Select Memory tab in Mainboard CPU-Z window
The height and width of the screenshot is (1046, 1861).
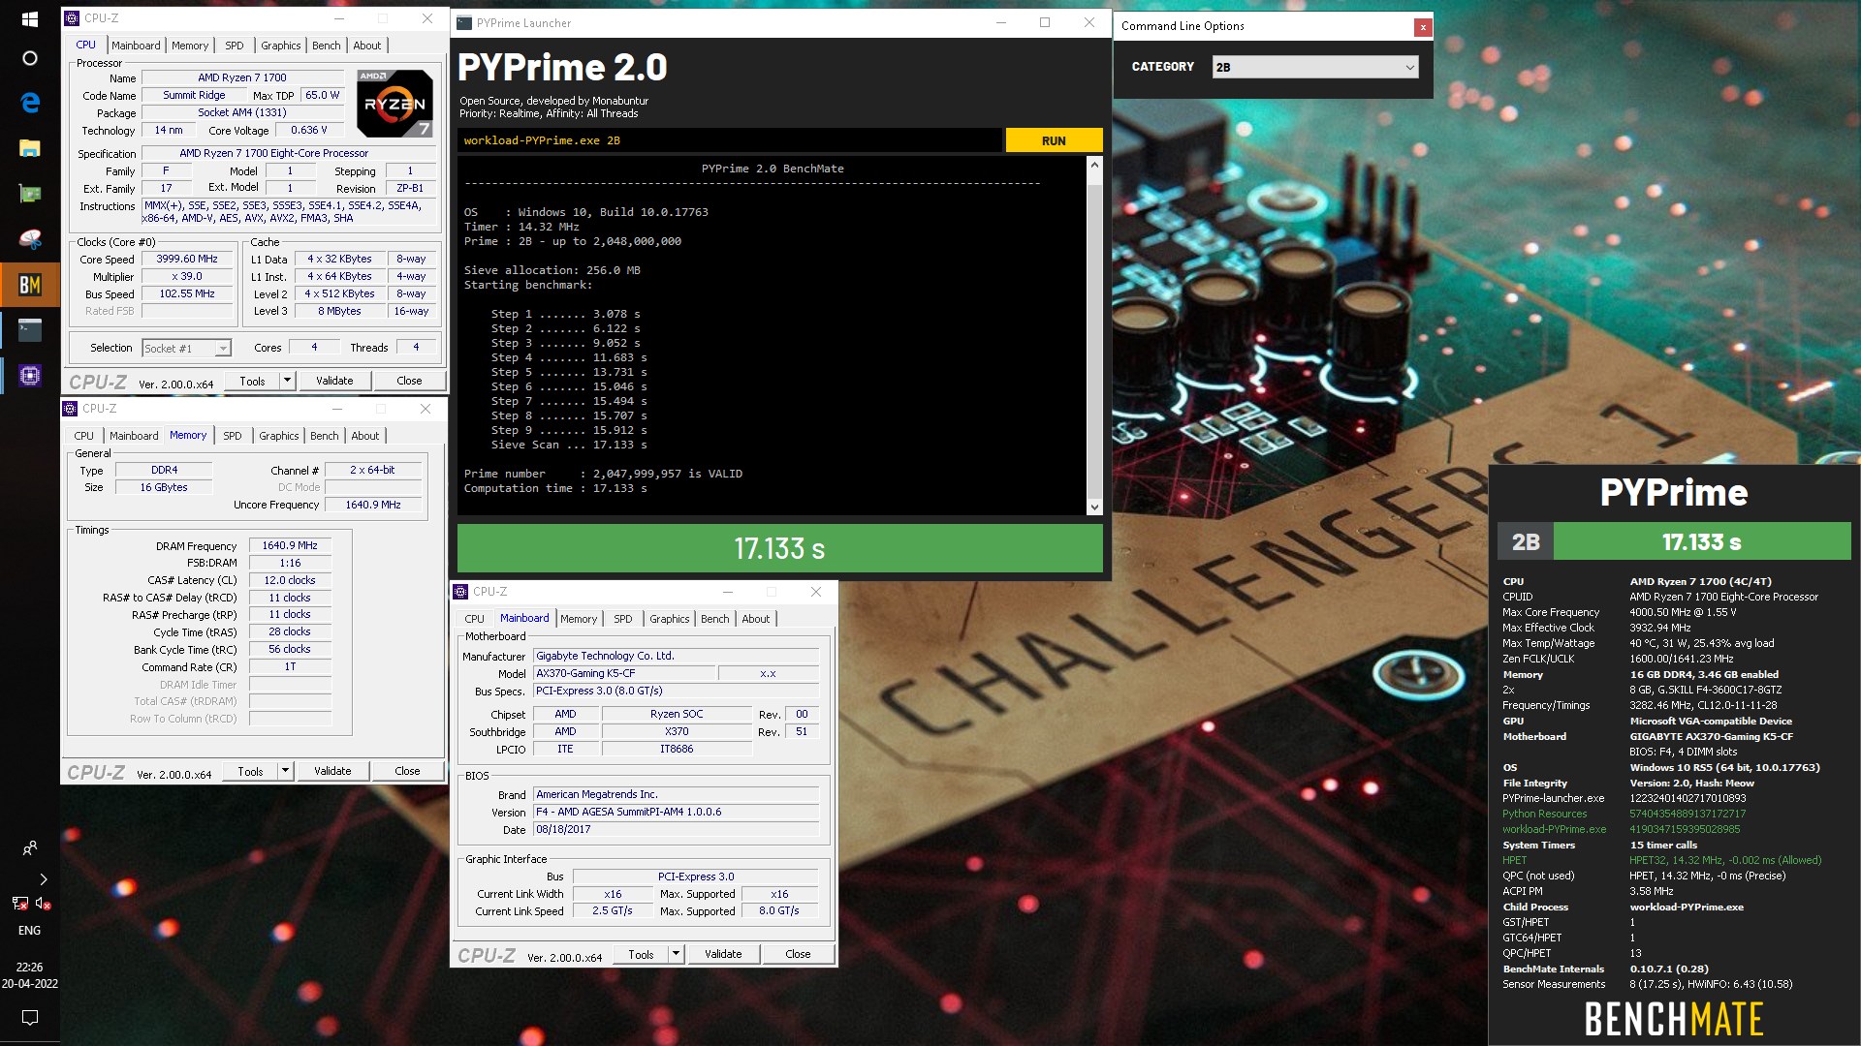pyautogui.click(x=579, y=619)
